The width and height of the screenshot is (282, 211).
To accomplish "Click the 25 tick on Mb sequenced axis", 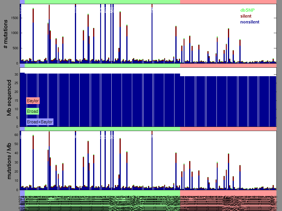I will point(16,84).
